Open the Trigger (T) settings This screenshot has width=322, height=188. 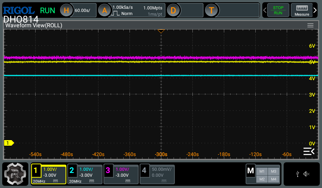coord(211,10)
